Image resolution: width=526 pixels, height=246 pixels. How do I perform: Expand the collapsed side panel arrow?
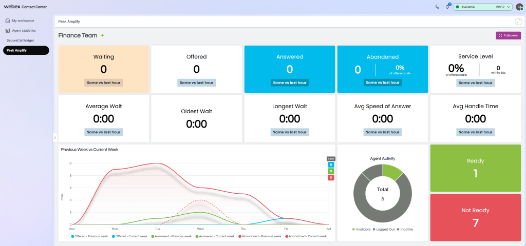(x=55, y=137)
